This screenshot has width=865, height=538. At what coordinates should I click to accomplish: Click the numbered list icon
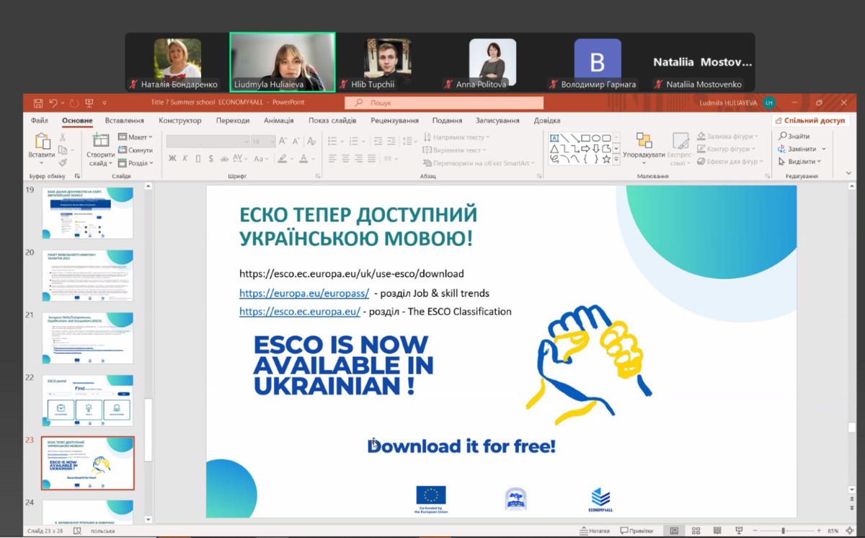click(x=355, y=141)
